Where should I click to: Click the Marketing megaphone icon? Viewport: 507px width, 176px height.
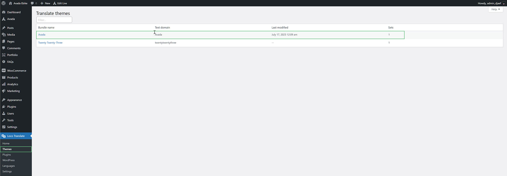4,91
